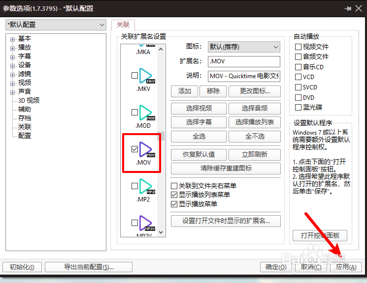The width and height of the screenshot is (367, 283).
Task: Click the .MOV file type icon
Action: click(147, 149)
